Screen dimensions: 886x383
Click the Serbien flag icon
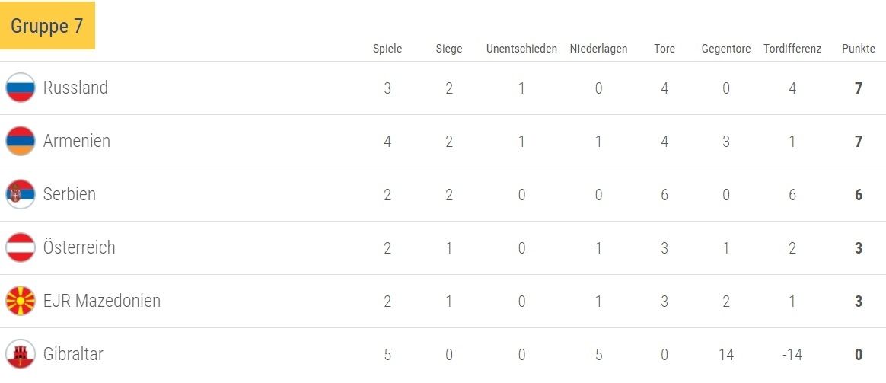pyautogui.click(x=21, y=194)
